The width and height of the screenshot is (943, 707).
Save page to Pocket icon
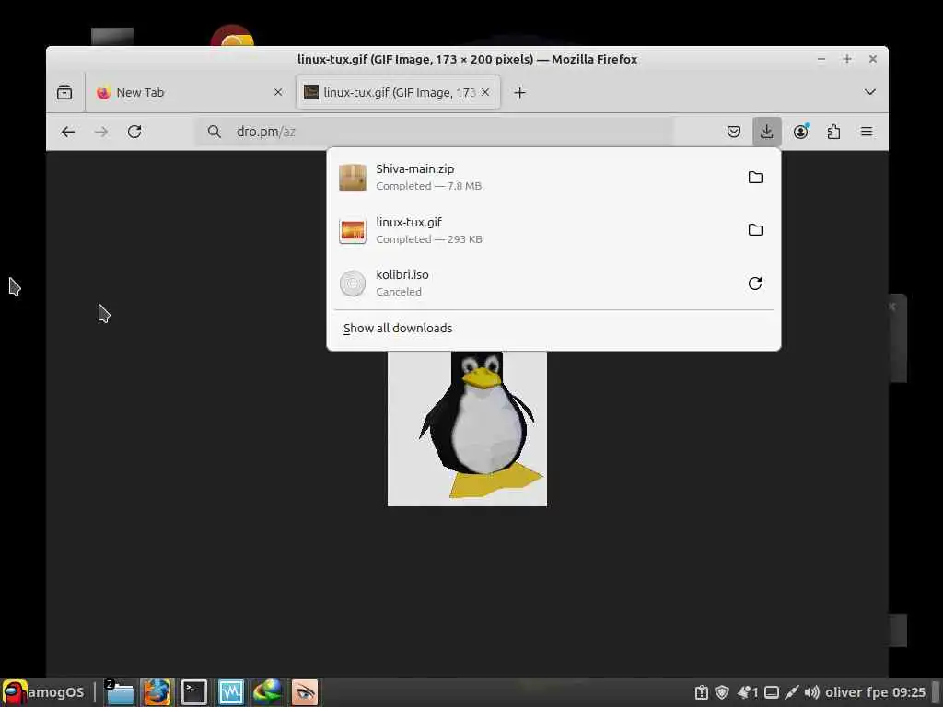[x=734, y=132]
